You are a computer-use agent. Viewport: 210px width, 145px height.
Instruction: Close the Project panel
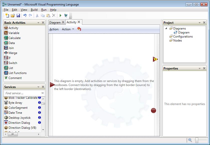pyautogui.click(x=204, y=23)
